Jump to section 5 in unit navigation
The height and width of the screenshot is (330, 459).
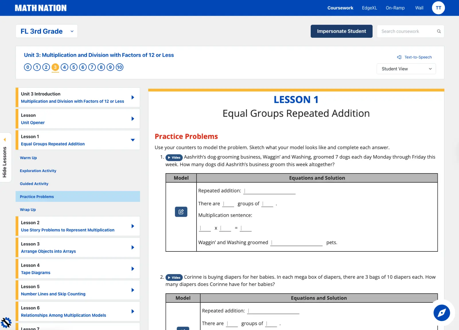pyautogui.click(x=74, y=67)
